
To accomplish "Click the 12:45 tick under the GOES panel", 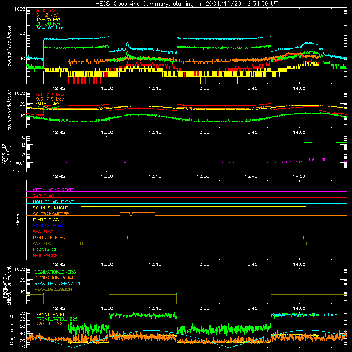I will (59, 176).
